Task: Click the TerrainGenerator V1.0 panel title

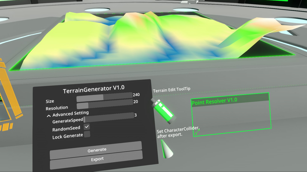Action: pos(93,89)
